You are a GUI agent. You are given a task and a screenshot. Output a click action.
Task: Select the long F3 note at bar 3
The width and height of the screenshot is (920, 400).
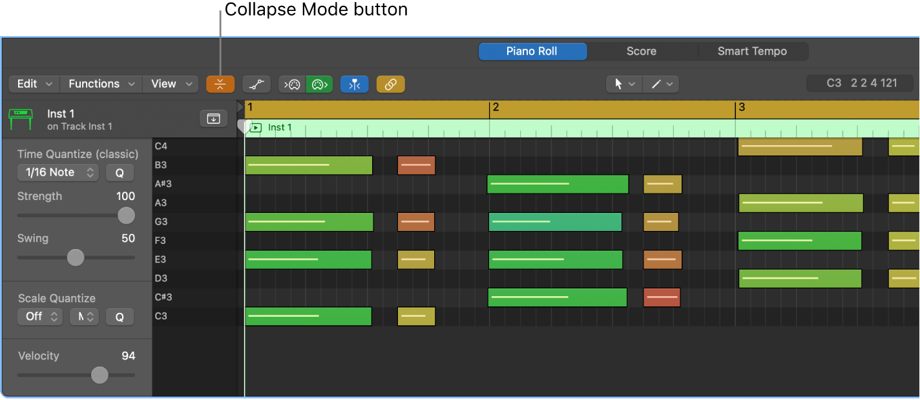pos(800,241)
